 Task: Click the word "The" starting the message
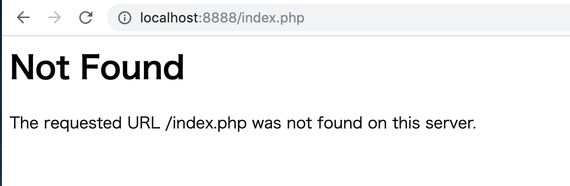tap(24, 123)
